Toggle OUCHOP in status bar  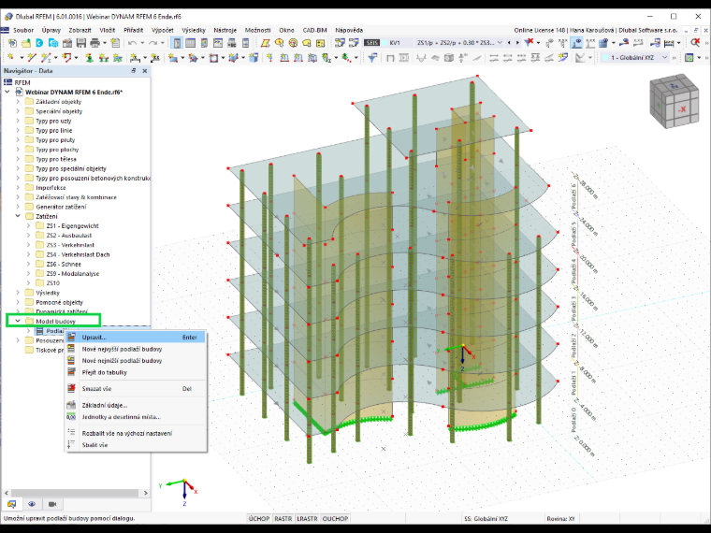tap(335, 518)
